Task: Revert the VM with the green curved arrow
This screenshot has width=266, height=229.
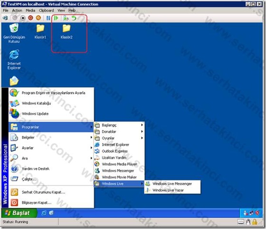Action: pos(74,18)
